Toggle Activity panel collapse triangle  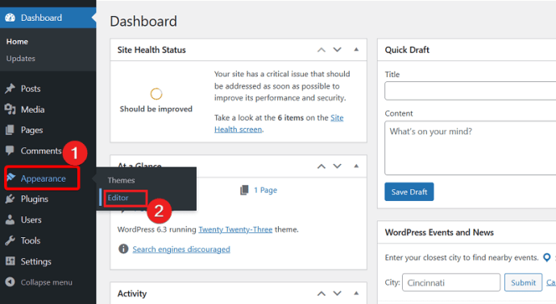356,293
